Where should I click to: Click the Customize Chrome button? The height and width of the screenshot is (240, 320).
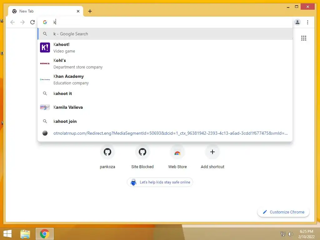pos(283,212)
